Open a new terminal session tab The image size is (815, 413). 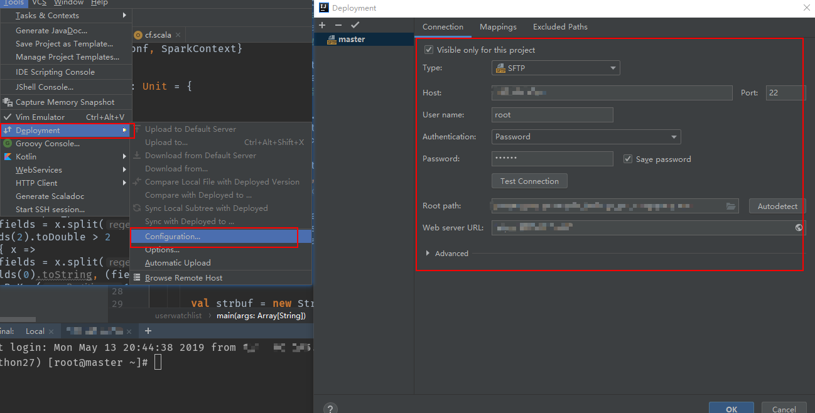148,330
